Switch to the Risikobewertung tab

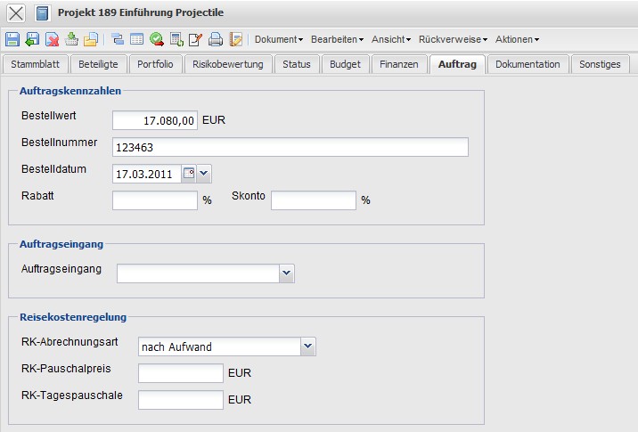[x=228, y=64]
